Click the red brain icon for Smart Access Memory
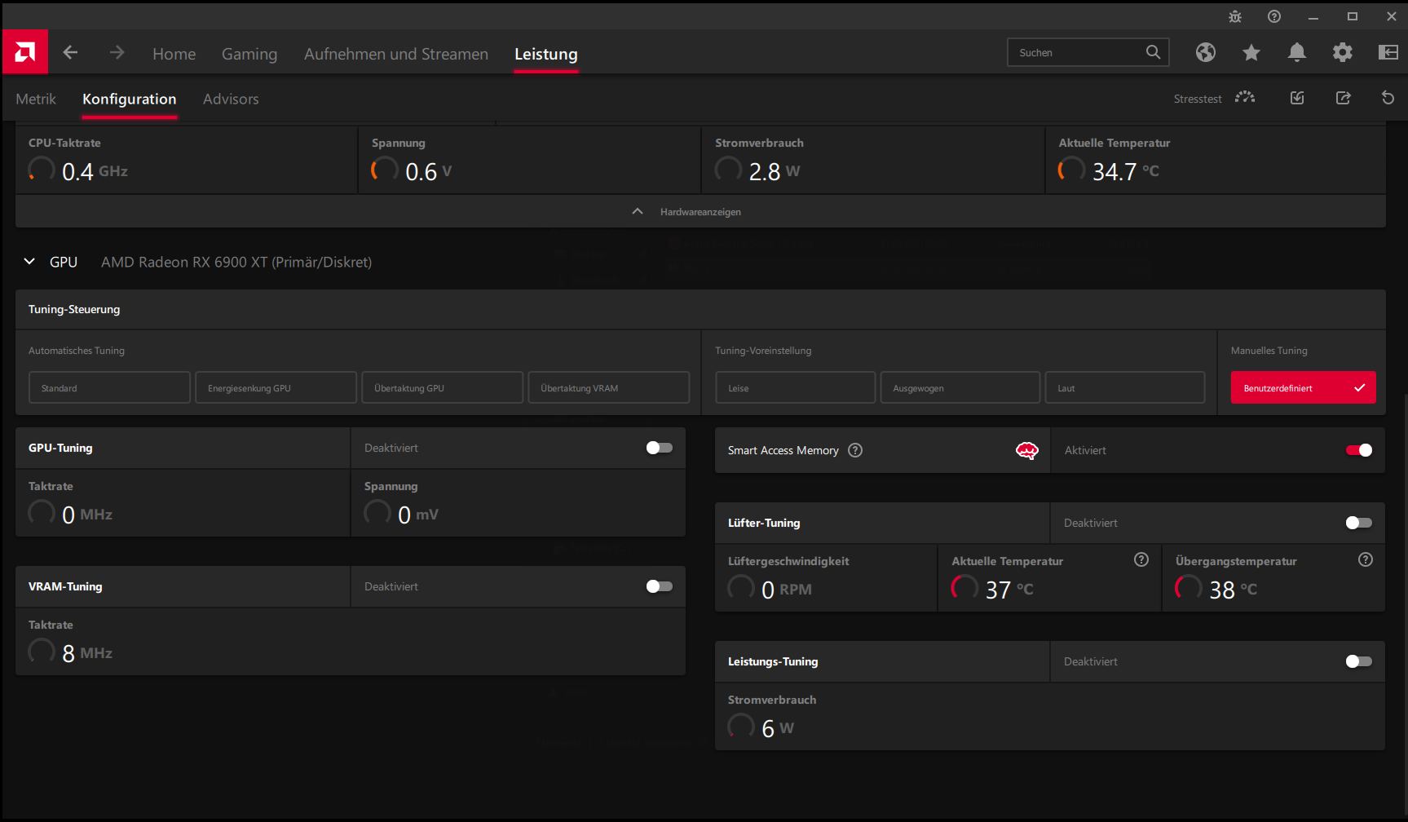 1027,450
